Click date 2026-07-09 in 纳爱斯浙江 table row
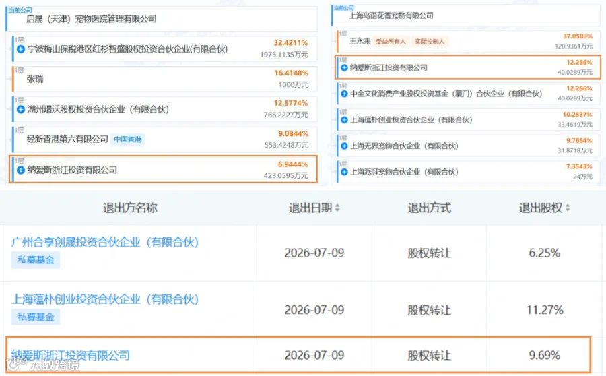 pos(314,355)
